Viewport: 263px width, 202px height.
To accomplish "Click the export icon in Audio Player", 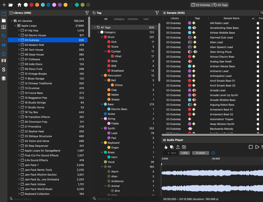I will [x=178, y=147].
